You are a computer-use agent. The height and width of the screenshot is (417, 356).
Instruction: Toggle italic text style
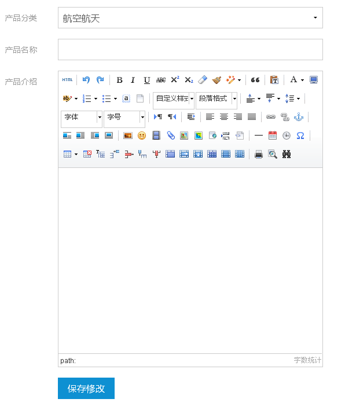click(x=133, y=80)
